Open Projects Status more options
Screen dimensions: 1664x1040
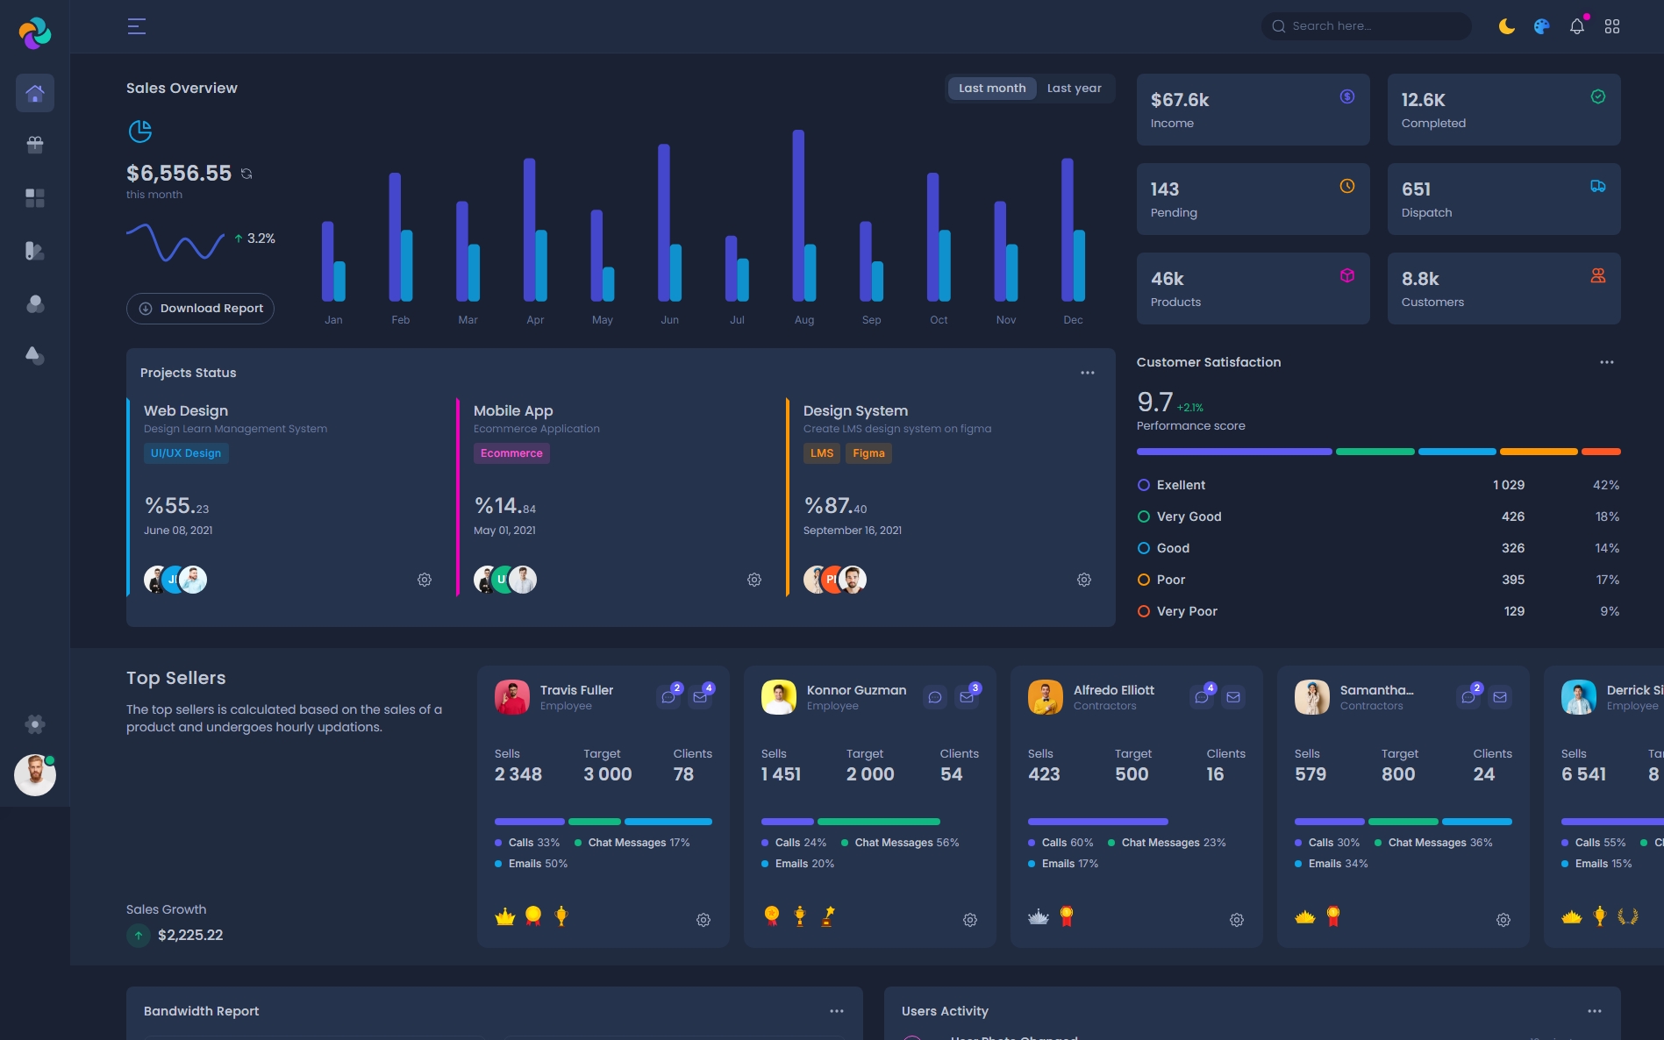click(1088, 373)
